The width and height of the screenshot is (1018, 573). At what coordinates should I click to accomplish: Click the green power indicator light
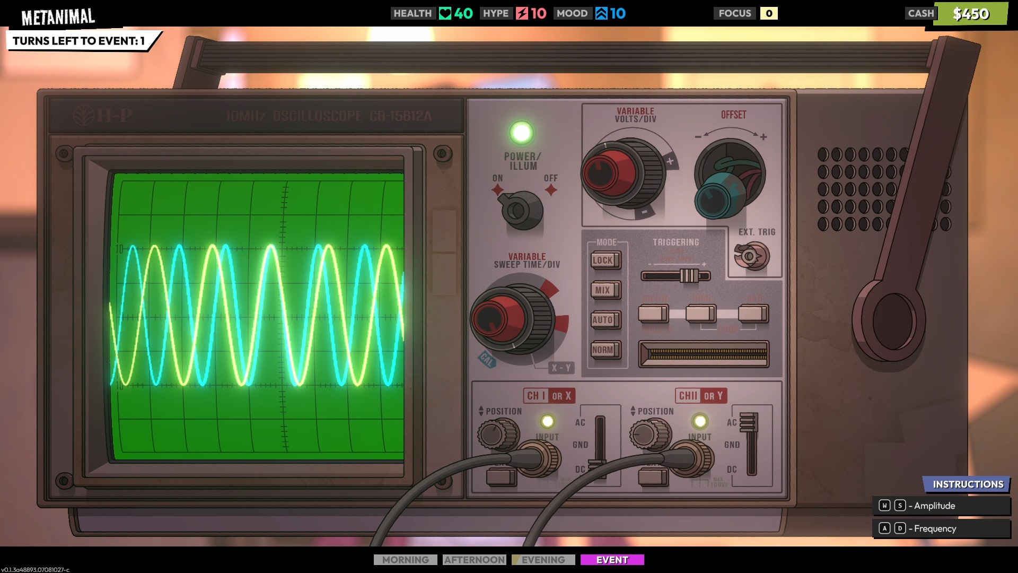click(521, 133)
